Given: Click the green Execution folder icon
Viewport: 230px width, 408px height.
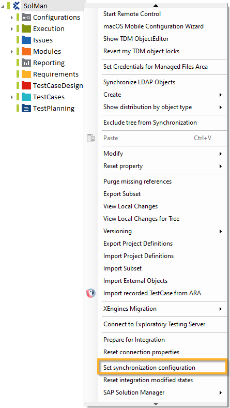Looking at the screenshot, I should 26,28.
